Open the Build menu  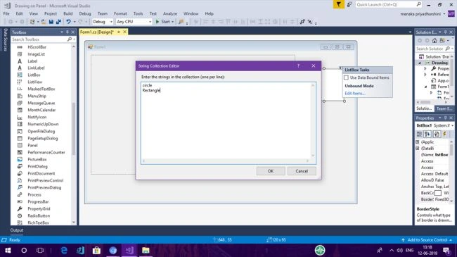[x=68, y=13]
